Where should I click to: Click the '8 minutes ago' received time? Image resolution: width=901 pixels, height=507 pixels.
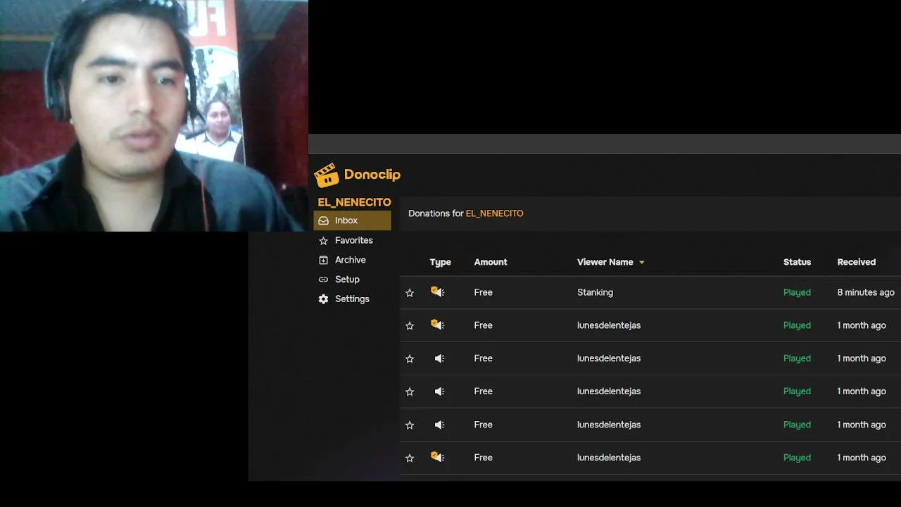[866, 292]
